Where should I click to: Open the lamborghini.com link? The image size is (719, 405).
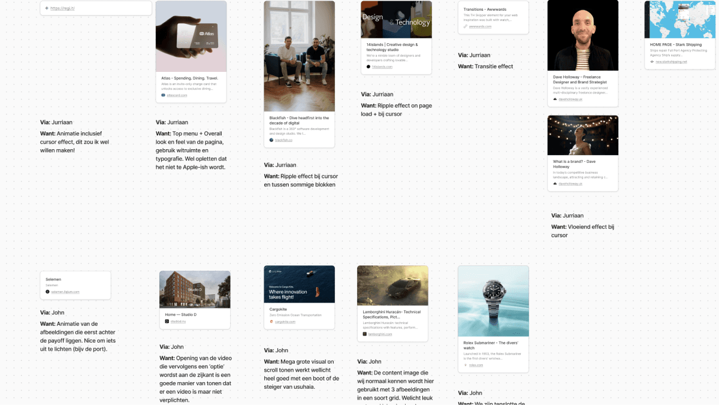point(380,334)
